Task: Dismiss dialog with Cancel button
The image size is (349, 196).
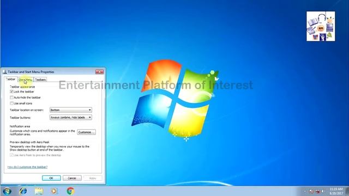Action: (x=72, y=178)
